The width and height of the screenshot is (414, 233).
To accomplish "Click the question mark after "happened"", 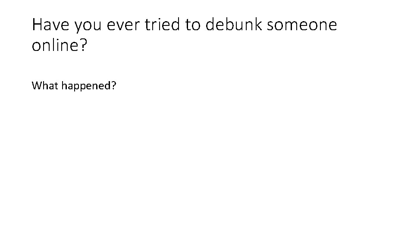I will click(x=113, y=85).
